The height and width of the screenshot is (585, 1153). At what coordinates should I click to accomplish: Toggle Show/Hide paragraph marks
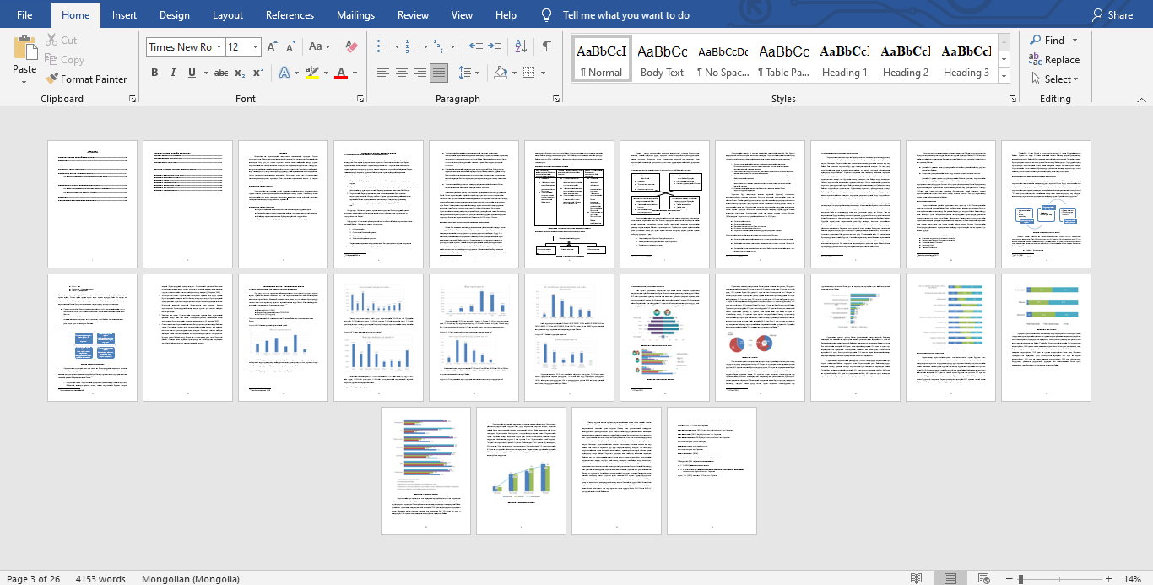tap(547, 47)
